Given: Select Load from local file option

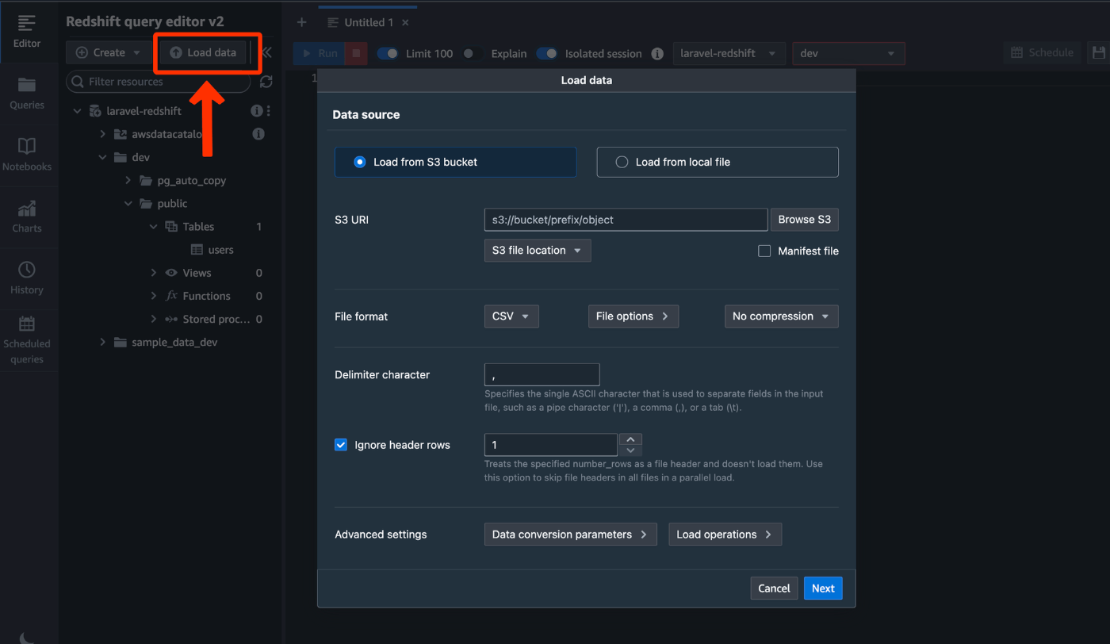Looking at the screenshot, I should pos(718,162).
